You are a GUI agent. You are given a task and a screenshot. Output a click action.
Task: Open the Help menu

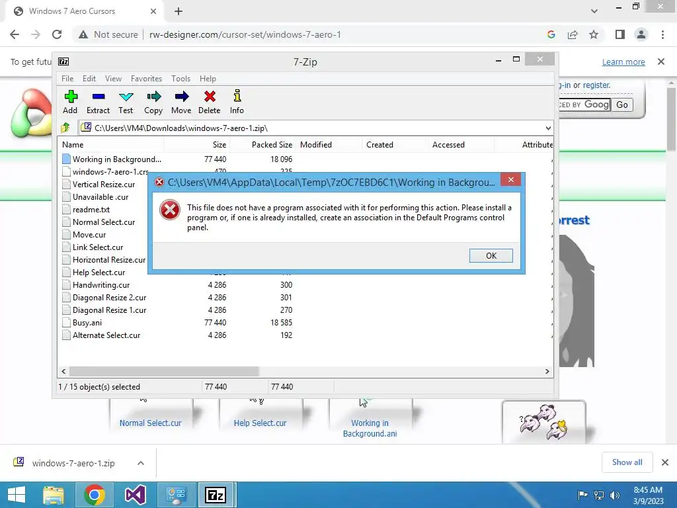(208, 79)
